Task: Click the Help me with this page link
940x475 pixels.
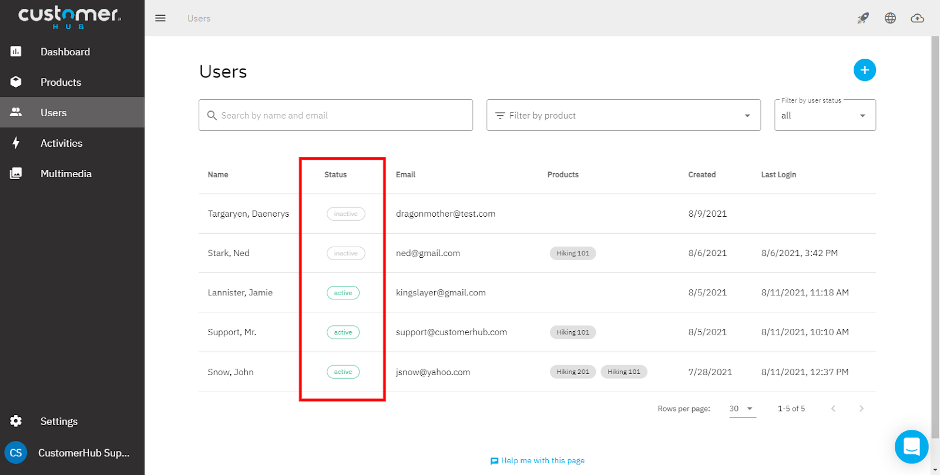Action: (538, 461)
